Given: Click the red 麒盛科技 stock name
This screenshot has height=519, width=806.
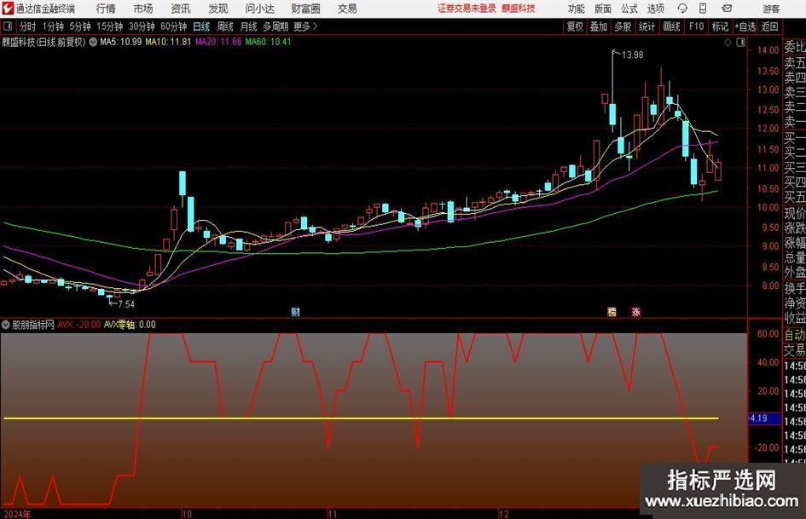Looking at the screenshot, I should [x=519, y=9].
